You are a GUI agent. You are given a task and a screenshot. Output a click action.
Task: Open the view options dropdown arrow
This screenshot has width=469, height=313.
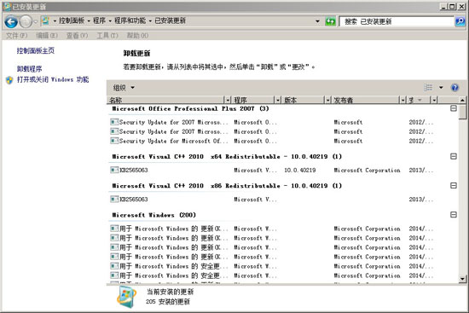click(x=441, y=87)
